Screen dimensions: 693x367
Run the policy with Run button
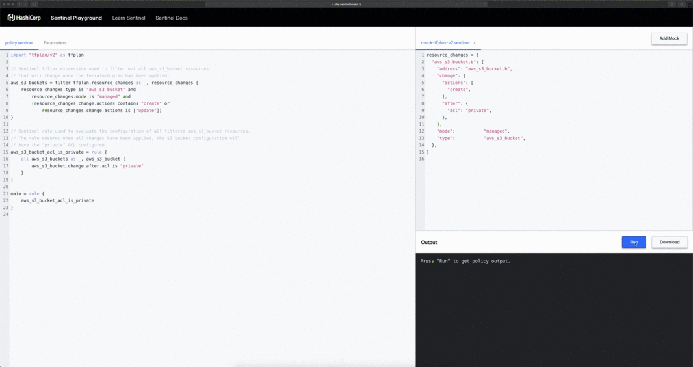(x=633, y=242)
